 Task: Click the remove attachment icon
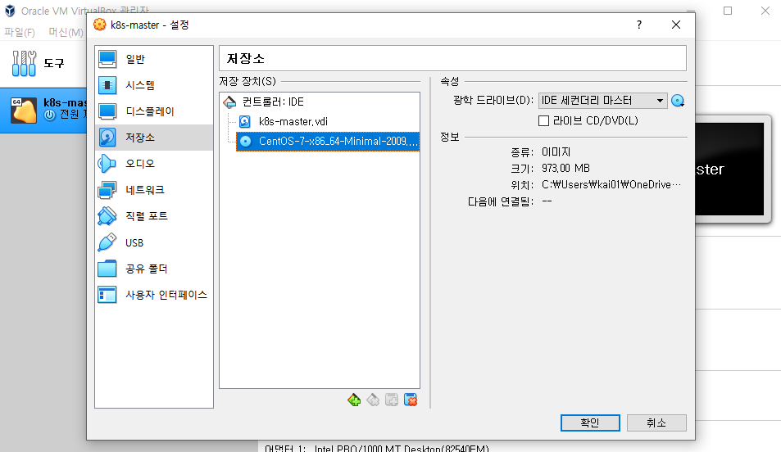tap(411, 400)
